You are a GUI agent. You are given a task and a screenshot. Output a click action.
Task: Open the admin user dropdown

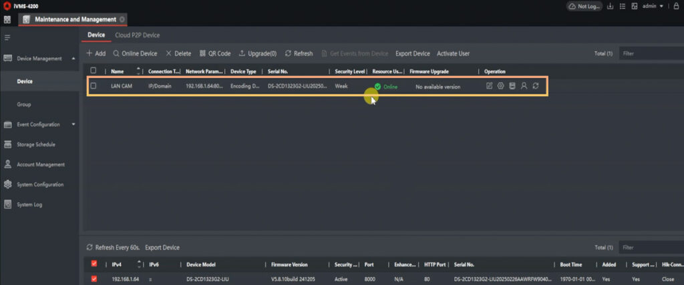click(x=653, y=6)
